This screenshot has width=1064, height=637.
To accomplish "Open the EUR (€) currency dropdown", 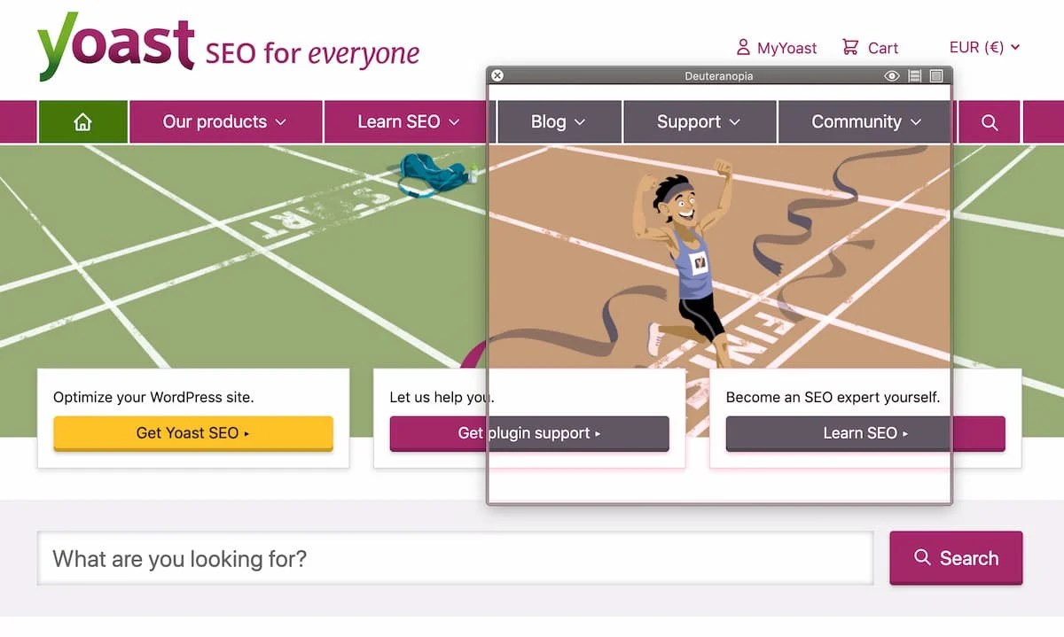I will pyautogui.click(x=984, y=47).
